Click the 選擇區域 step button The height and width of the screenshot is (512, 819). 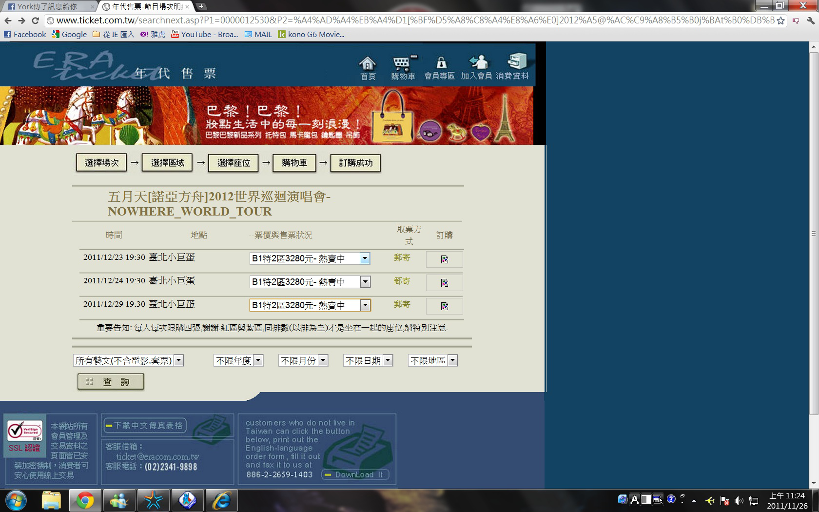(168, 163)
